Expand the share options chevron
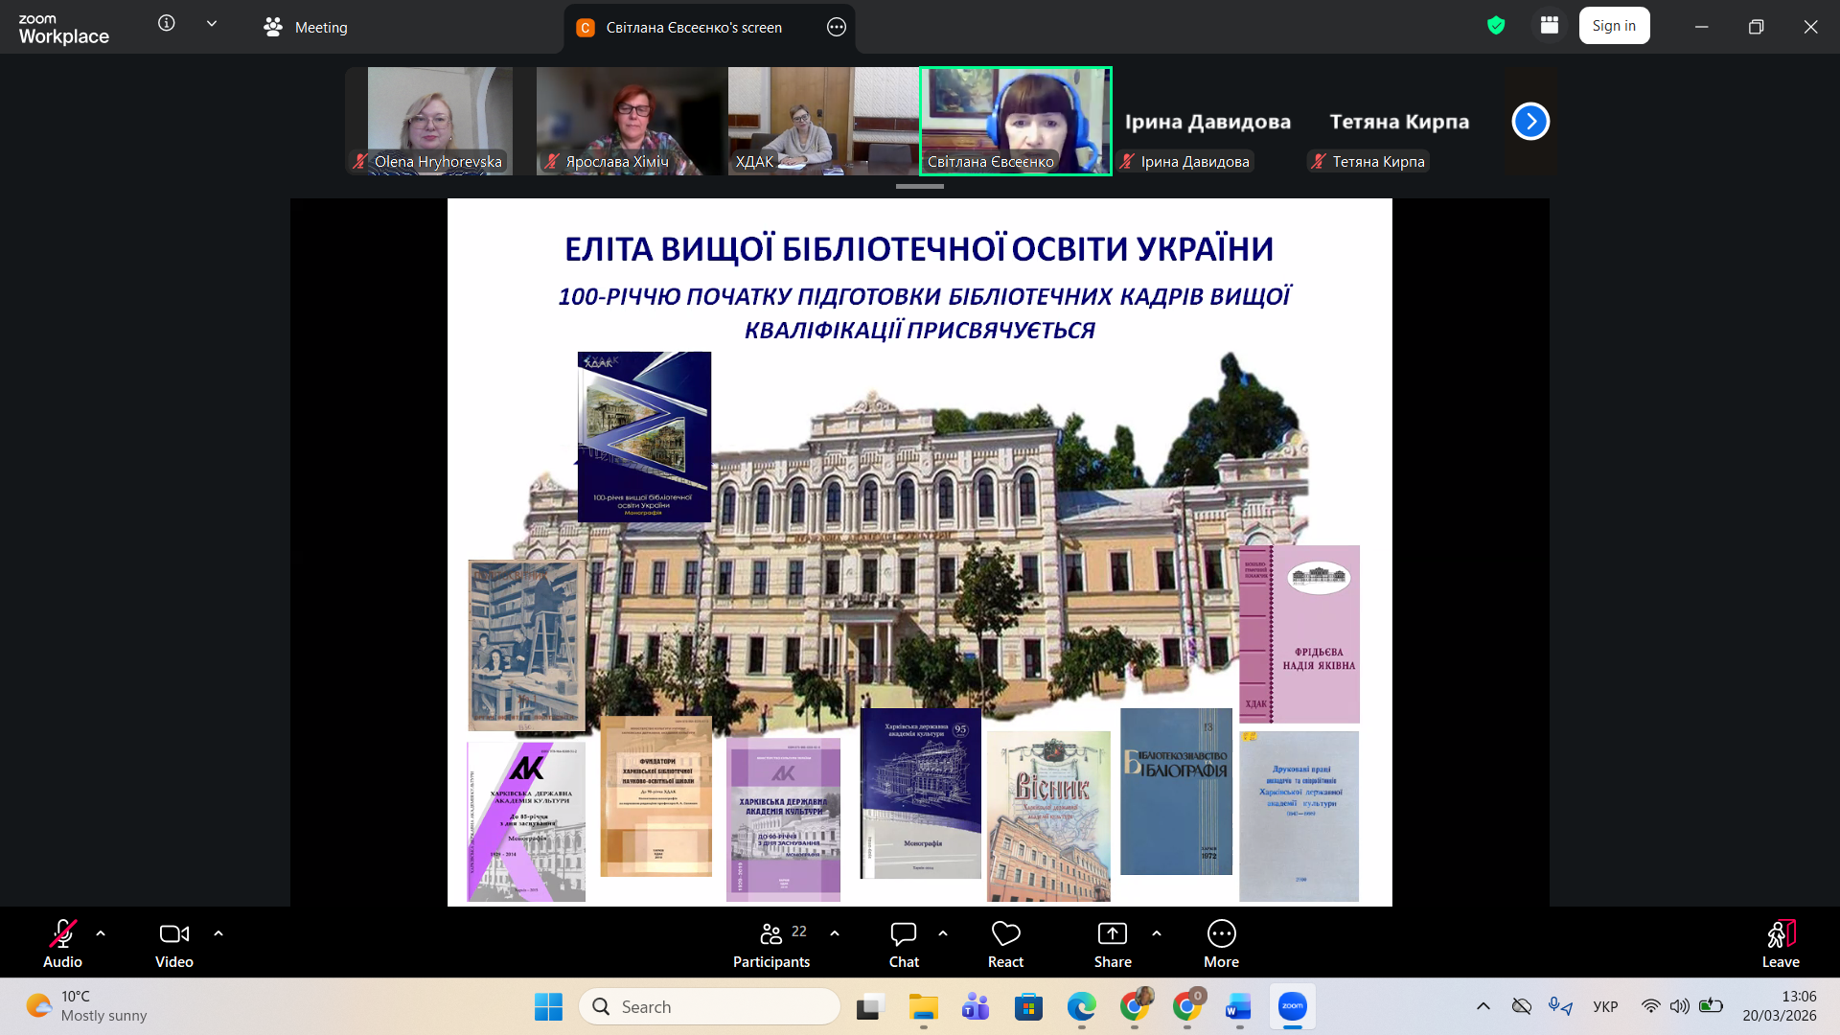1840x1035 pixels. (x=1157, y=932)
